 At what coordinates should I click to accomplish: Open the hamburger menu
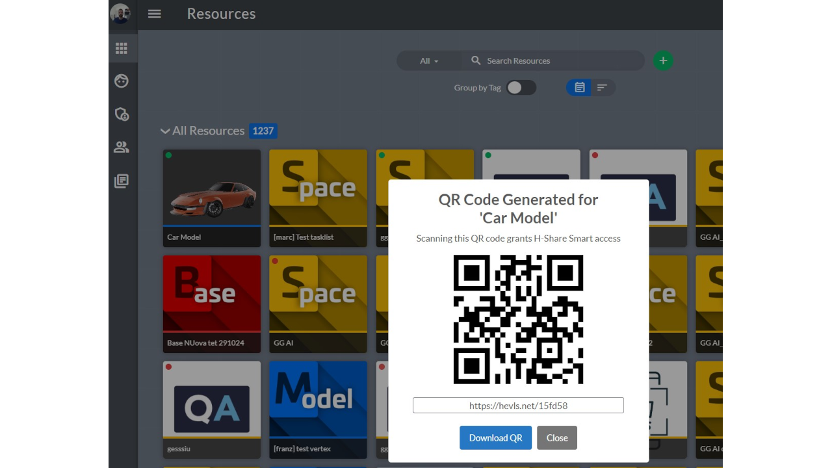(x=154, y=14)
